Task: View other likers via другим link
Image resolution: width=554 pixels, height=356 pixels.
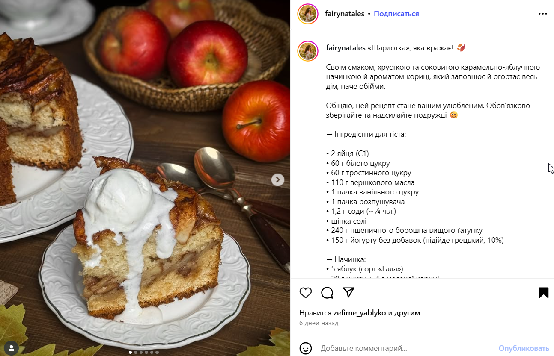Action: point(407,313)
